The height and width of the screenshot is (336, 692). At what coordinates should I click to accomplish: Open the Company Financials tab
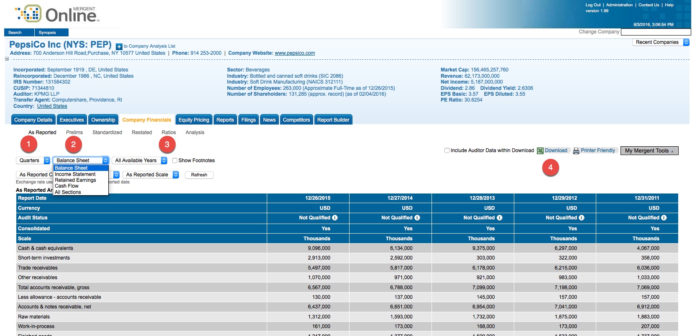click(x=147, y=120)
